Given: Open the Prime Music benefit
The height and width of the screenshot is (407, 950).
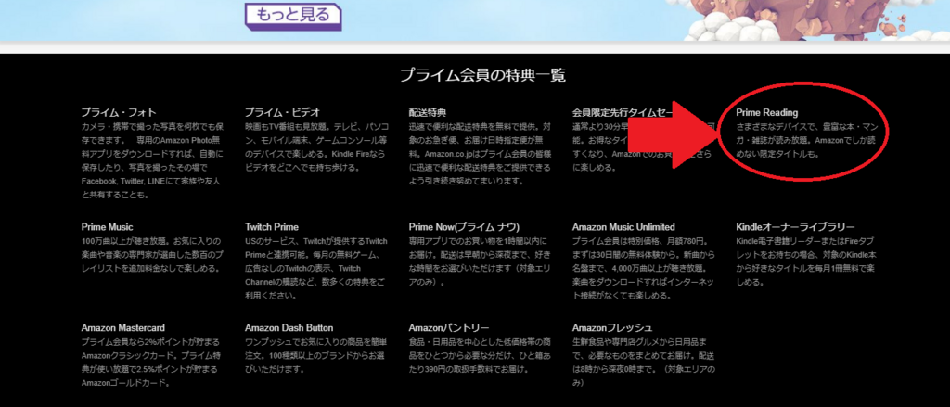Looking at the screenshot, I should coord(108,227).
